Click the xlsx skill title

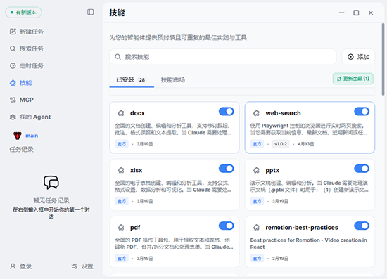(x=137, y=170)
